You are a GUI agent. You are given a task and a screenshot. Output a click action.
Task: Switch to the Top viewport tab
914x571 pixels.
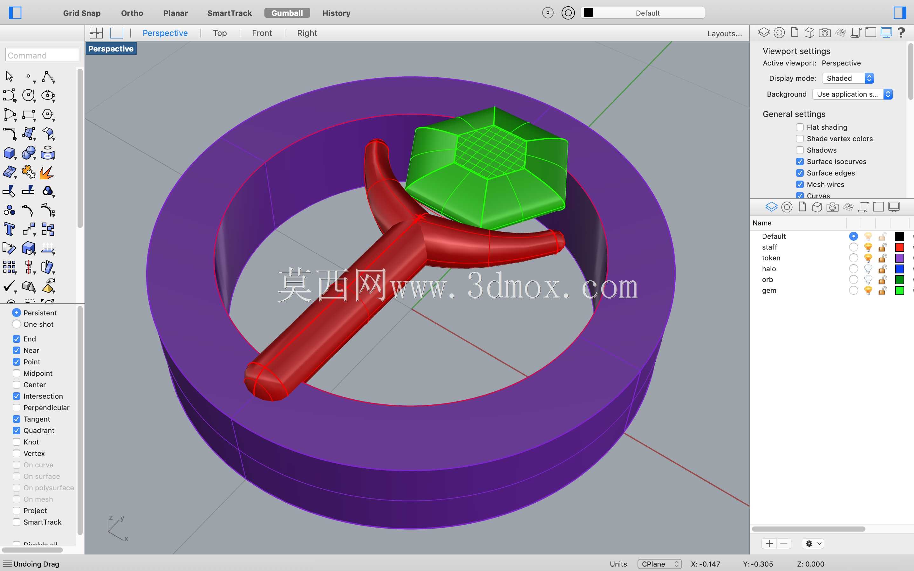coord(220,33)
